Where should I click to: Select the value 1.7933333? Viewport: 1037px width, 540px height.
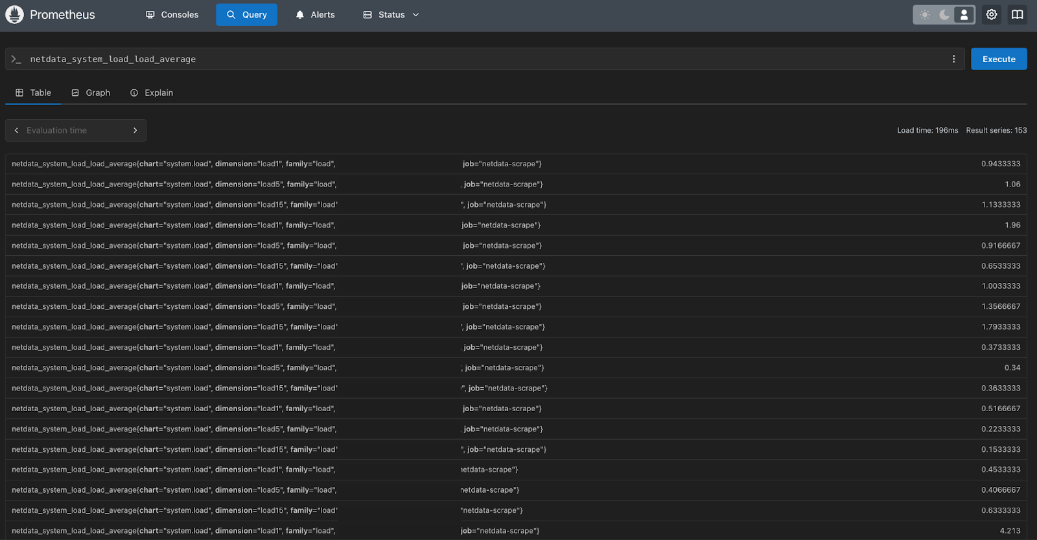pos(1001,327)
